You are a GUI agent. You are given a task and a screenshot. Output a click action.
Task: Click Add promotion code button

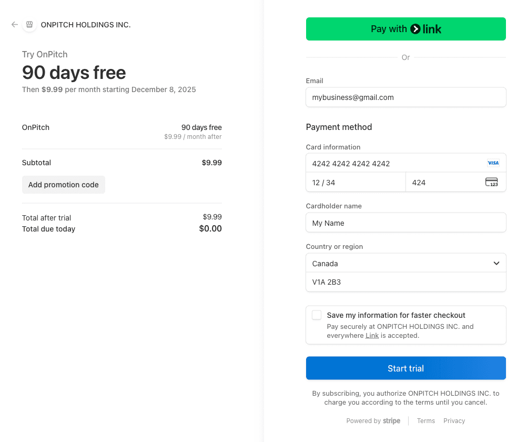click(x=64, y=185)
